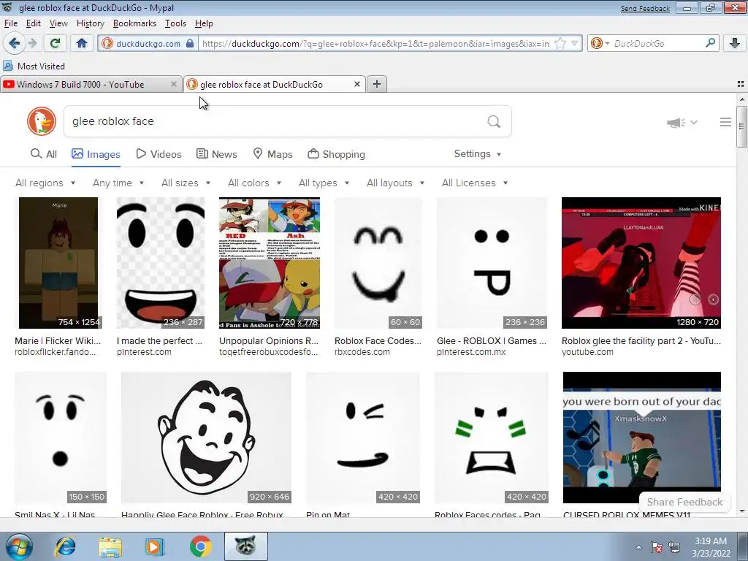This screenshot has width=748, height=561.
Task: Open the Help menu
Action: [204, 23]
